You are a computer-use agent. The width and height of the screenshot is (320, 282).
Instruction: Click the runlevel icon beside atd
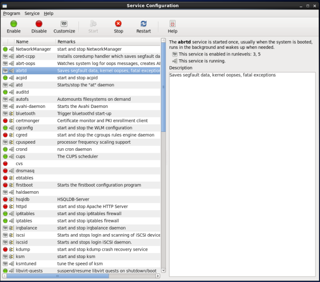[x=5, y=85]
